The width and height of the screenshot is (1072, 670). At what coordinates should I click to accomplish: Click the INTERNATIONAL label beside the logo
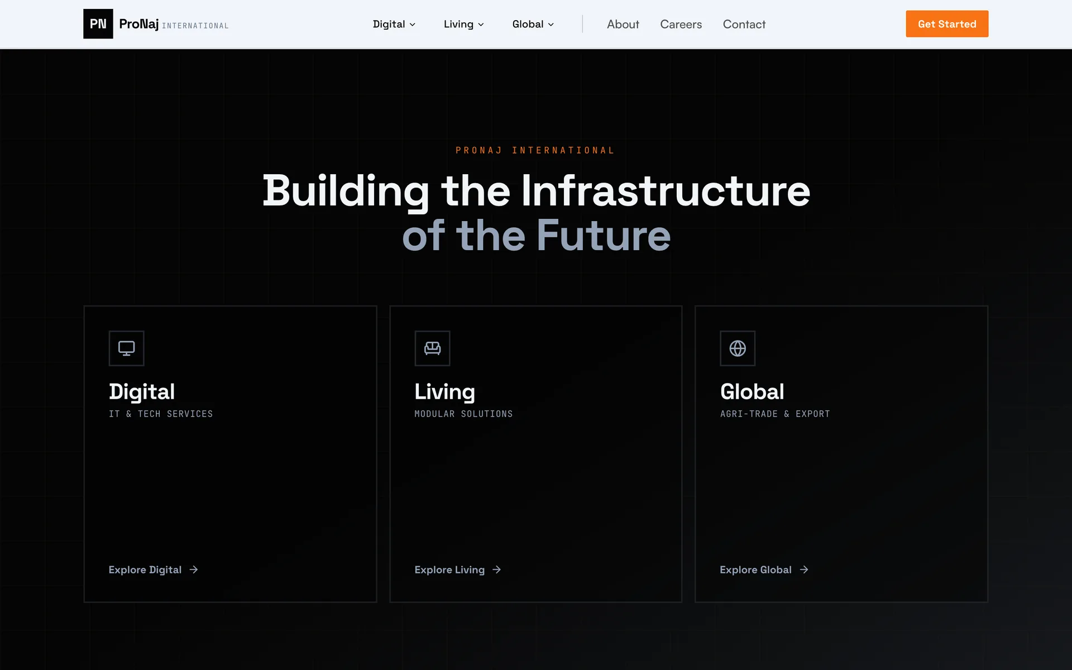pos(195,26)
